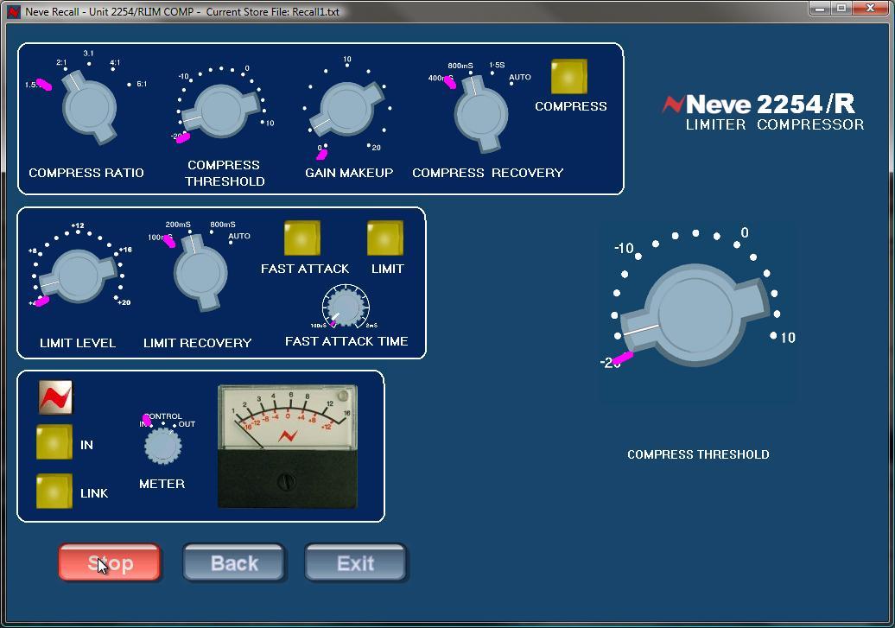
Task: Click the 4:1 label on Compress Ratio
Action: pyautogui.click(x=115, y=62)
